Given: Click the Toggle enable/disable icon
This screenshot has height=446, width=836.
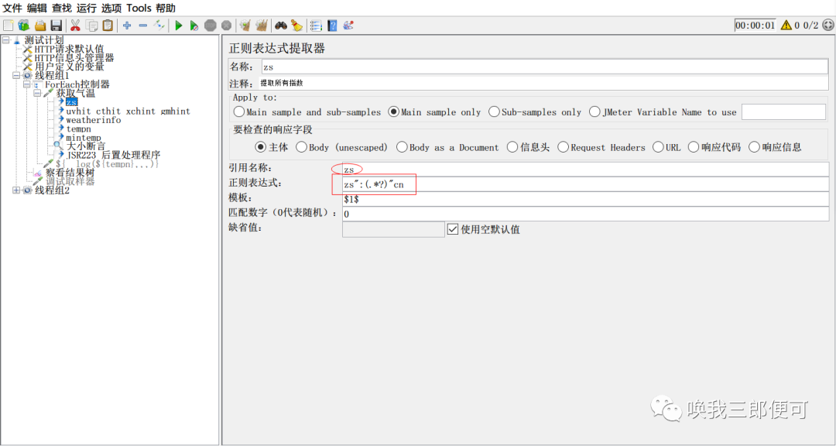Looking at the screenshot, I should click(x=159, y=25).
